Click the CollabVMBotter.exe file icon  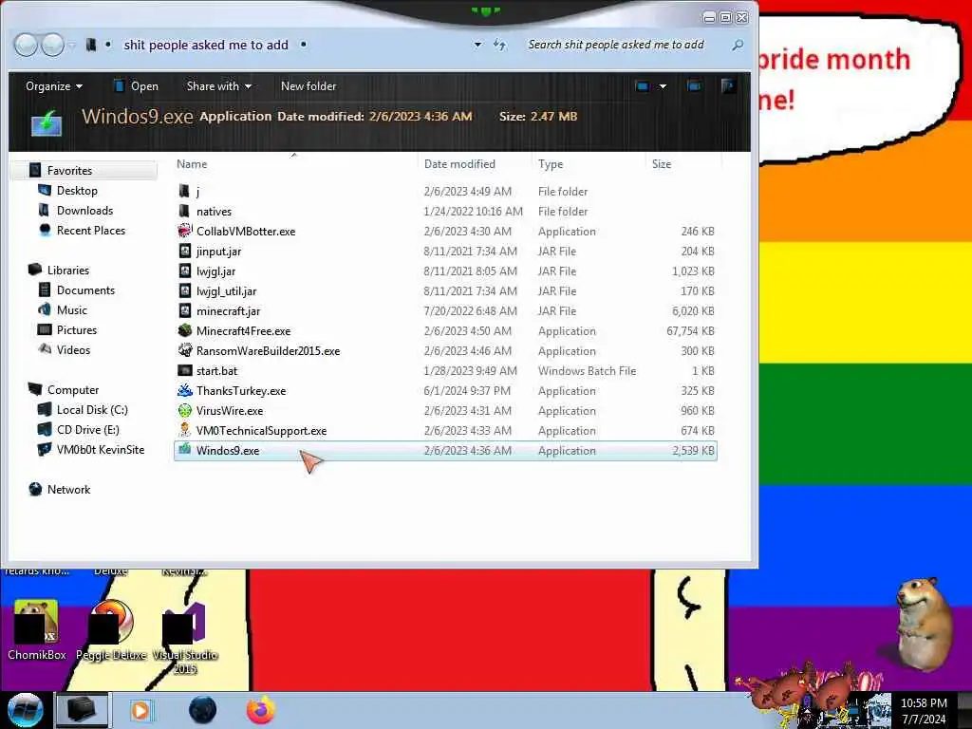click(185, 231)
